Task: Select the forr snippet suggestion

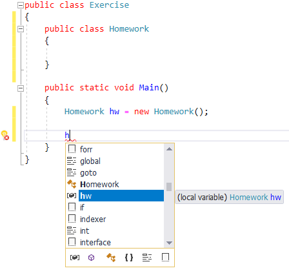Action: pos(121,149)
